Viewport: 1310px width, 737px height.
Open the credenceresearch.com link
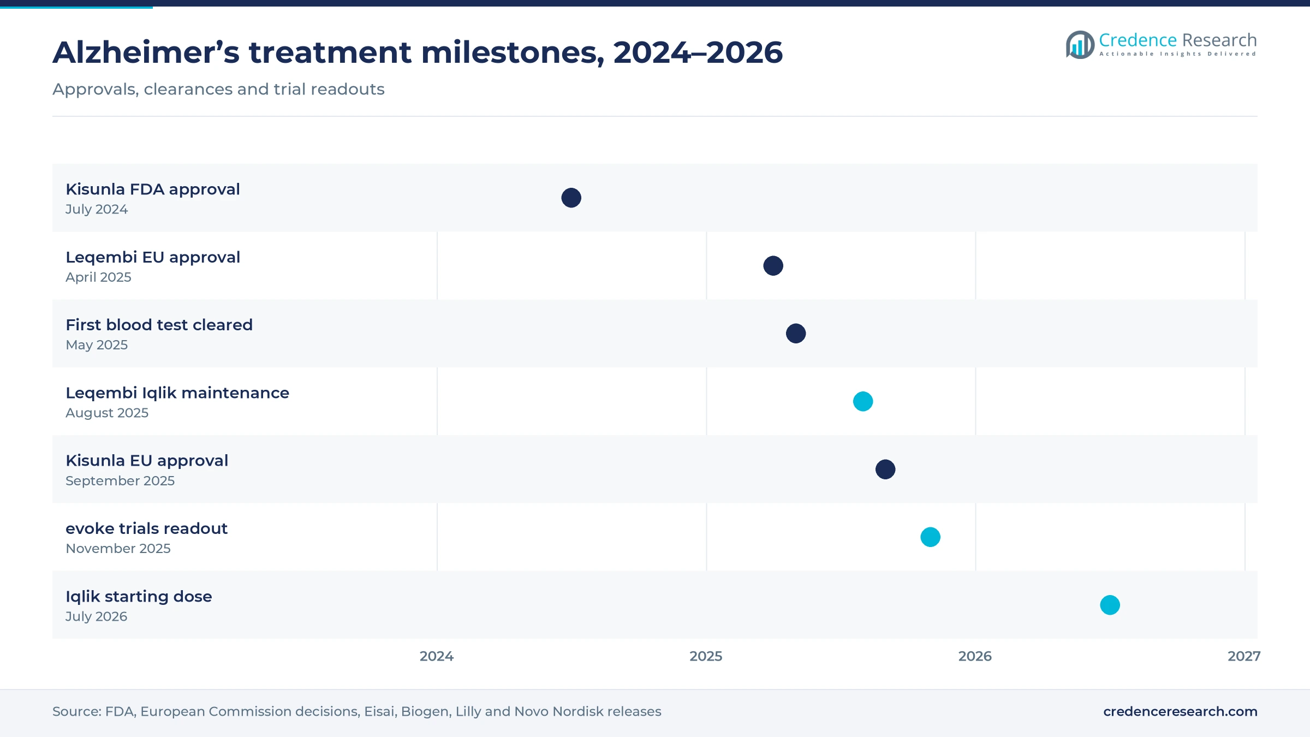pyautogui.click(x=1180, y=711)
